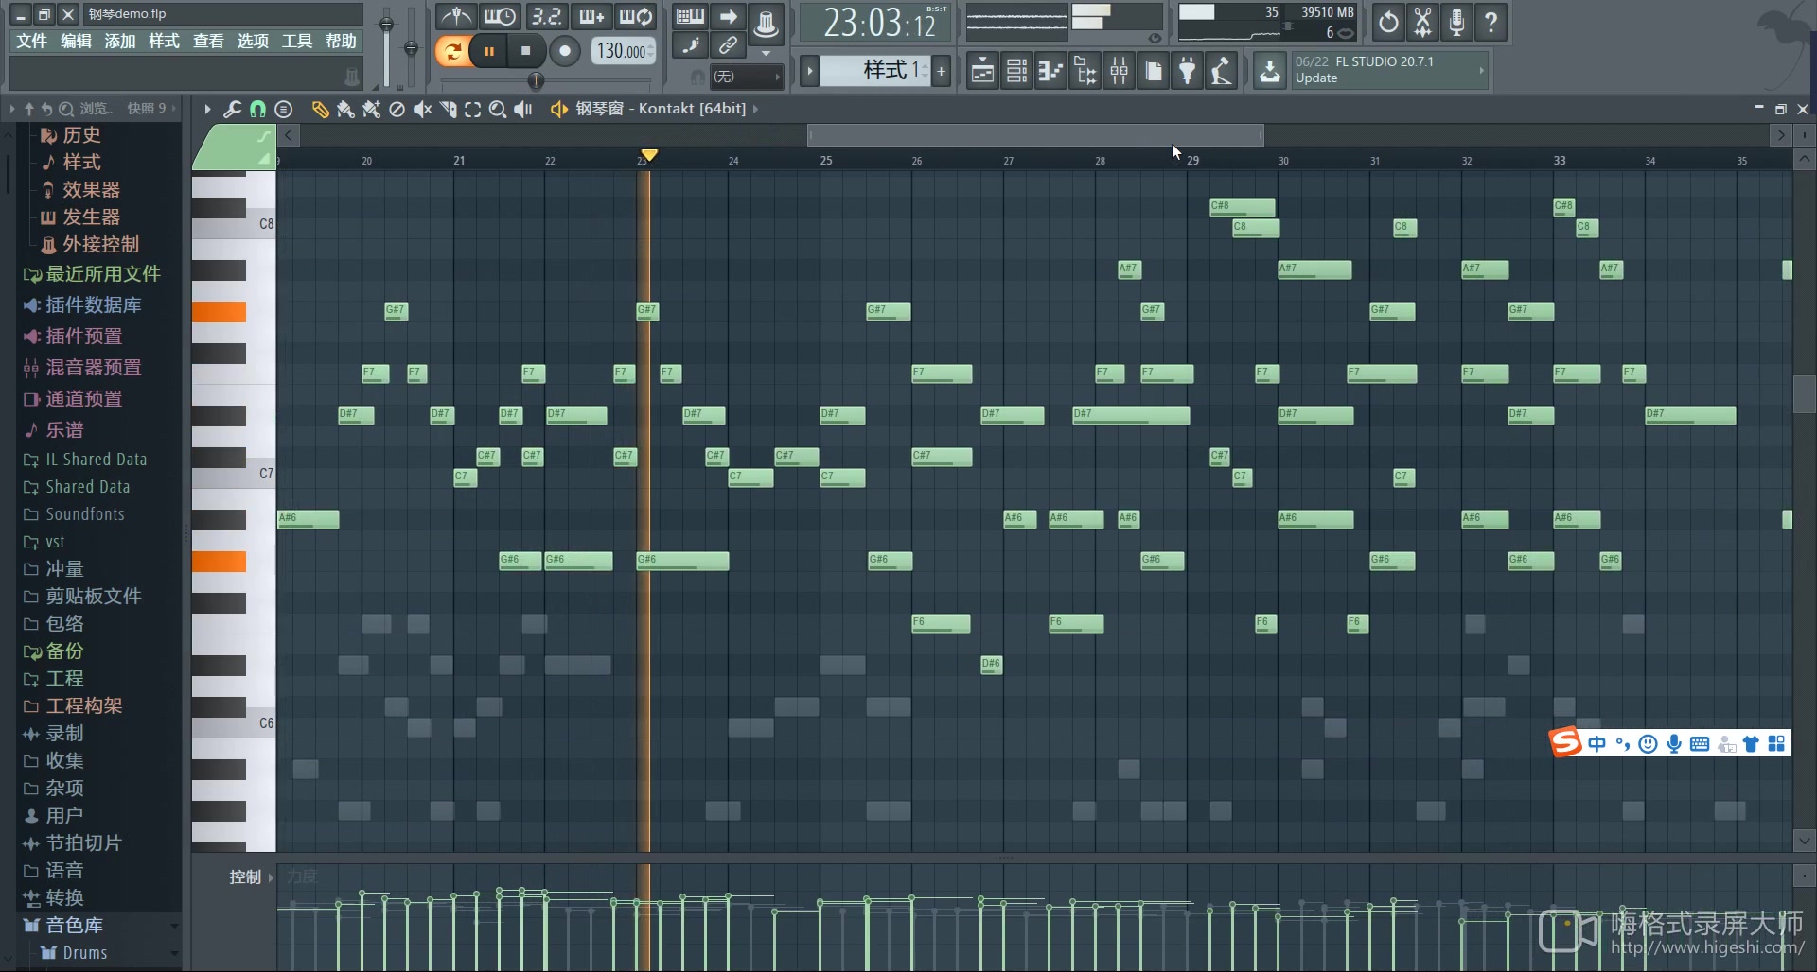The image size is (1817, 972).
Task: Select the paint brush tool
Action: (345, 110)
